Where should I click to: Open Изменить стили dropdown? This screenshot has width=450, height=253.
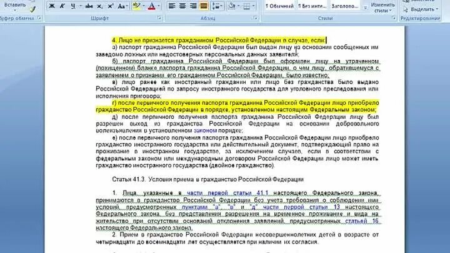tap(382, 7)
